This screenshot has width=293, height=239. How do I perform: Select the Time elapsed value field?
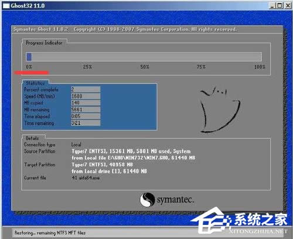pos(86,116)
